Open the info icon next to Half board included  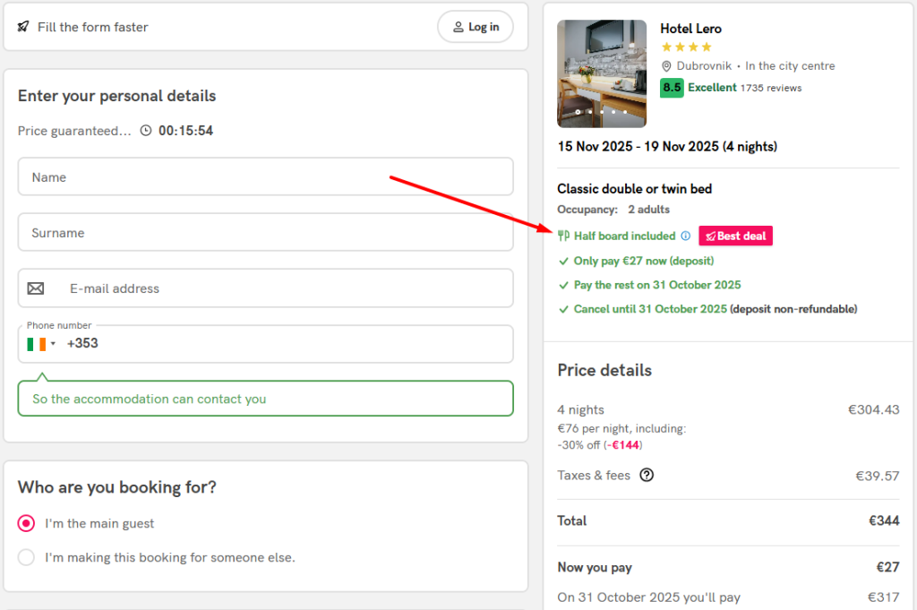point(685,236)
